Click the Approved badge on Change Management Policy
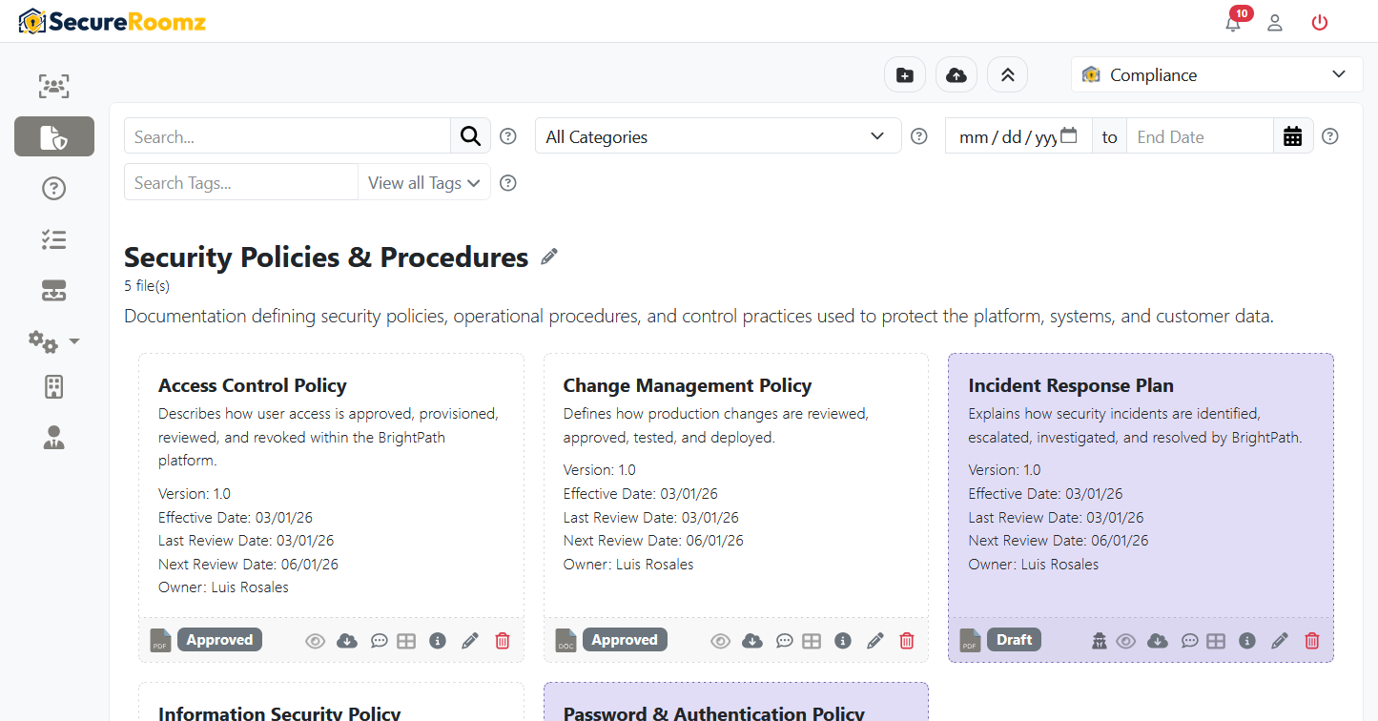Viewport: 1378px width, 721px height. 625,640
